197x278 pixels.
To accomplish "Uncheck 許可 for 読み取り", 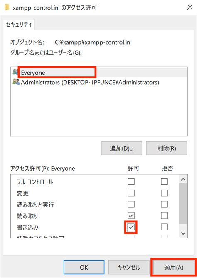I will point(131,216).
